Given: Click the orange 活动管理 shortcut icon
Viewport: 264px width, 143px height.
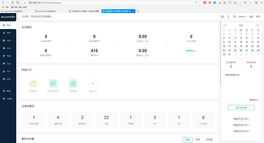Looking at the screenshot, I should tap(33, 84).
